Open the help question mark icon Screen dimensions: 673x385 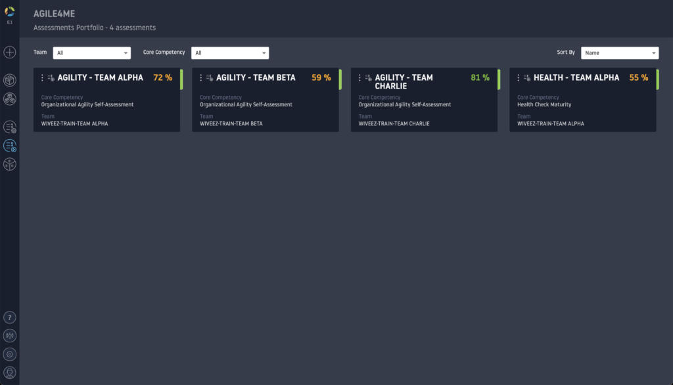coord(10,317)
